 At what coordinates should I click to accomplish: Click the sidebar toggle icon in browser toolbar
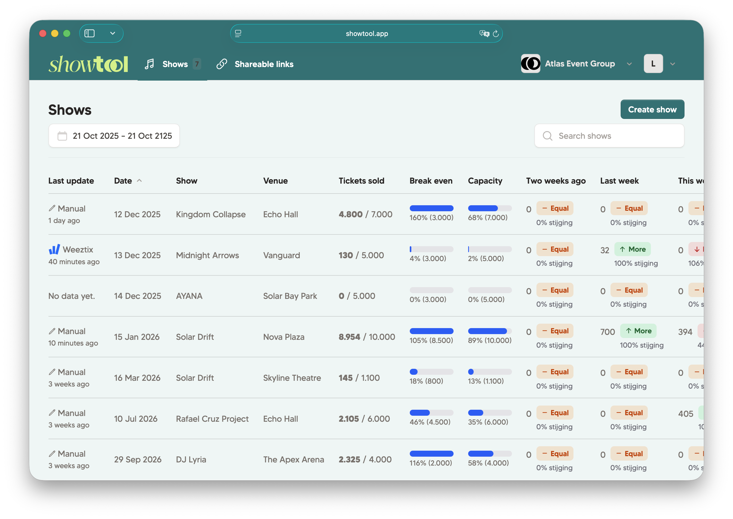coord(89,33)
